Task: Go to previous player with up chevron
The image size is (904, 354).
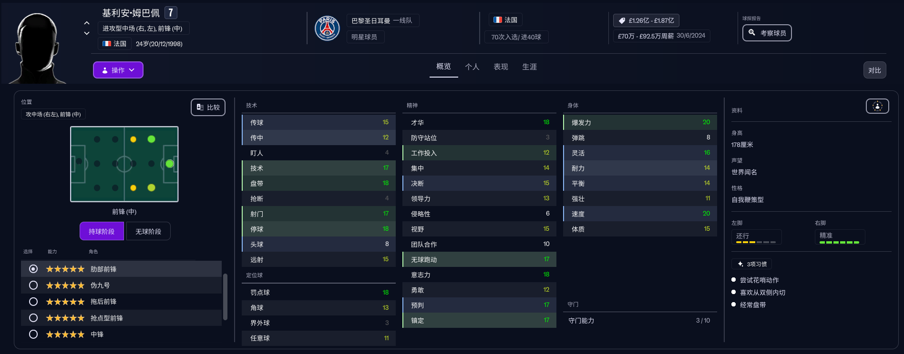Action: click(x=87, y=23)
